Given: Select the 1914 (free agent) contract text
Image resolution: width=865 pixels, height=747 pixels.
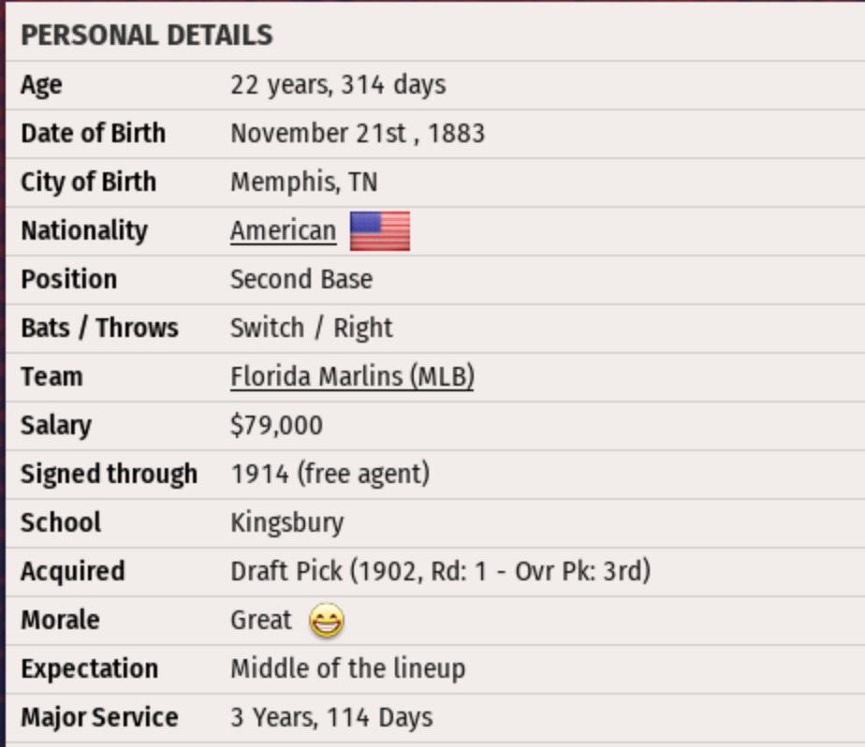Looking at the screenshot, I should [330, 474].
